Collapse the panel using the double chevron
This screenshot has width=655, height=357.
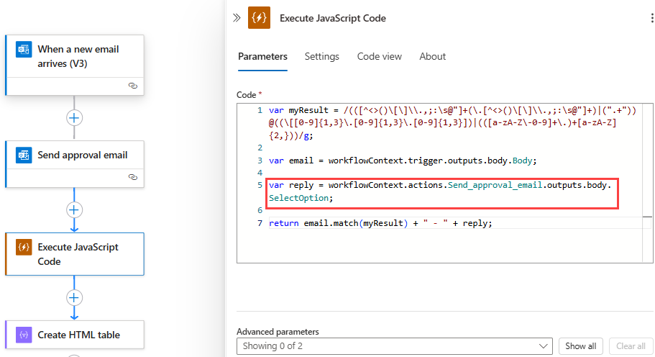(236, 18)
